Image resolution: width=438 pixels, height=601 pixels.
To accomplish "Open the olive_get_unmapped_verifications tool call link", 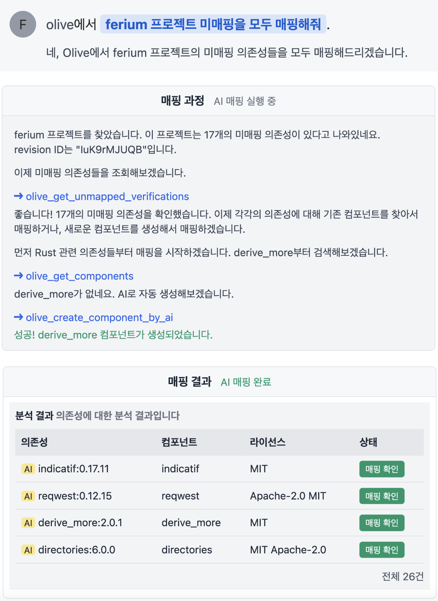I will tap(107, 197).
